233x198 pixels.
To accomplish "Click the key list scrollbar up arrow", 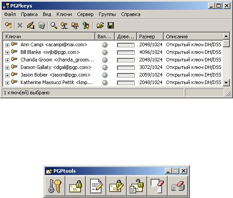I will click(x=226, y=36).
